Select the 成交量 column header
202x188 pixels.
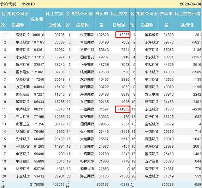[37, 19]
